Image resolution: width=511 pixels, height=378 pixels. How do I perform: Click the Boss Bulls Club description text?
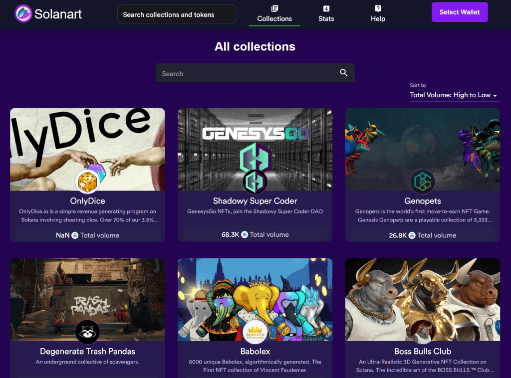(425, 366)
